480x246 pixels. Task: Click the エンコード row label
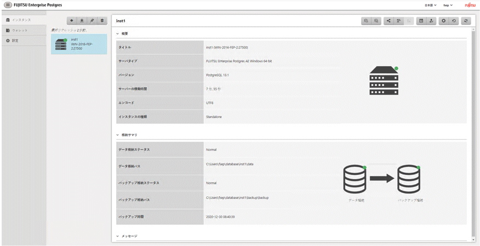pyautogui.click(x=127, y=103)
